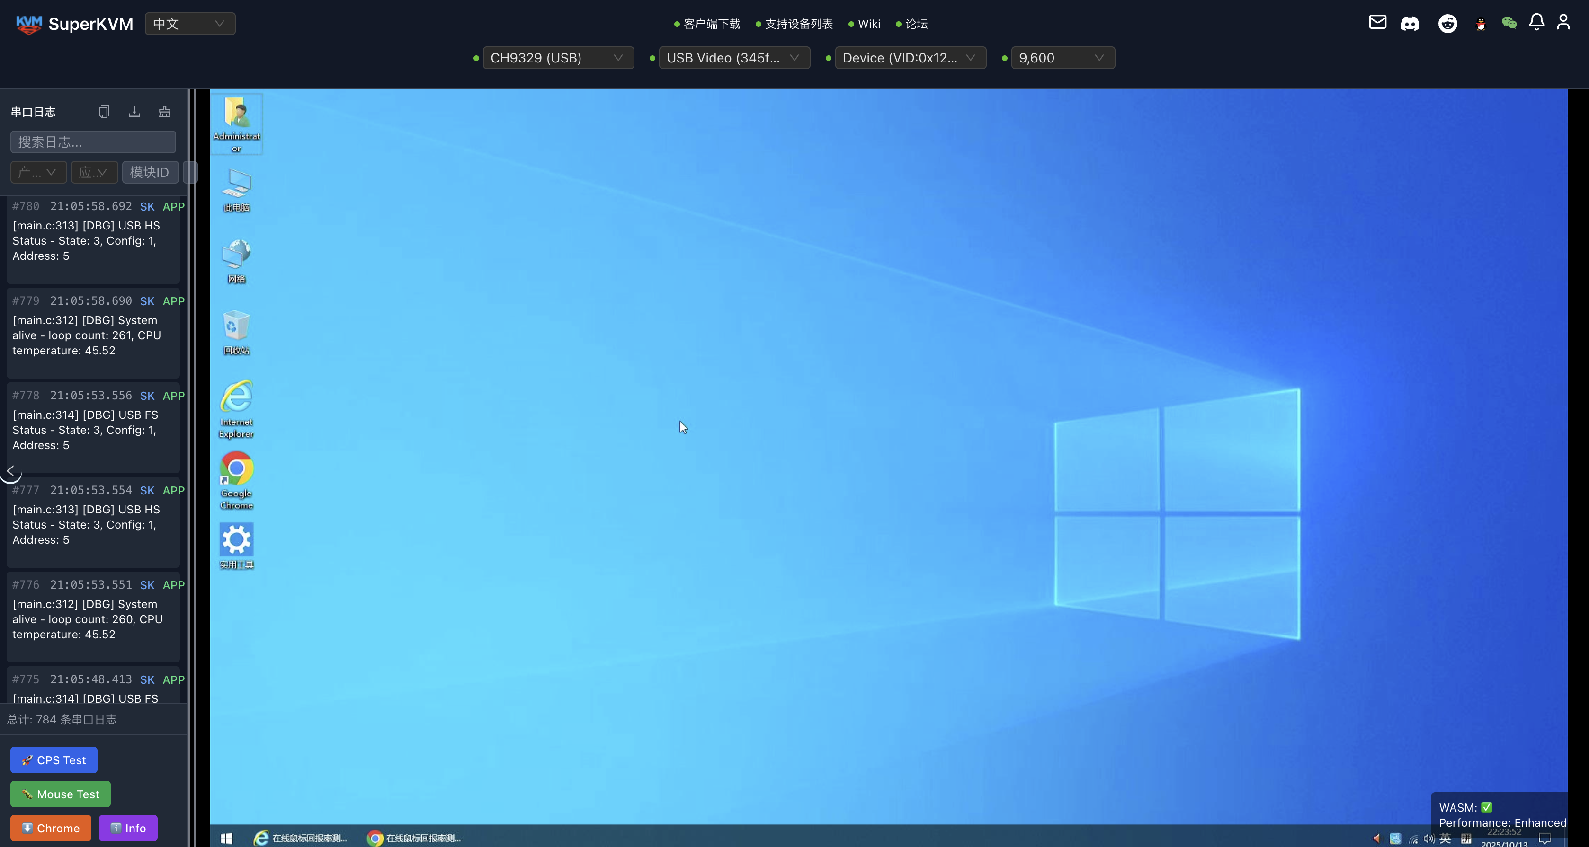Image resolution: width=1589 pixels, height=847 pixels.
Task: Open the 客户端下载 menu link
Action: 711,24
